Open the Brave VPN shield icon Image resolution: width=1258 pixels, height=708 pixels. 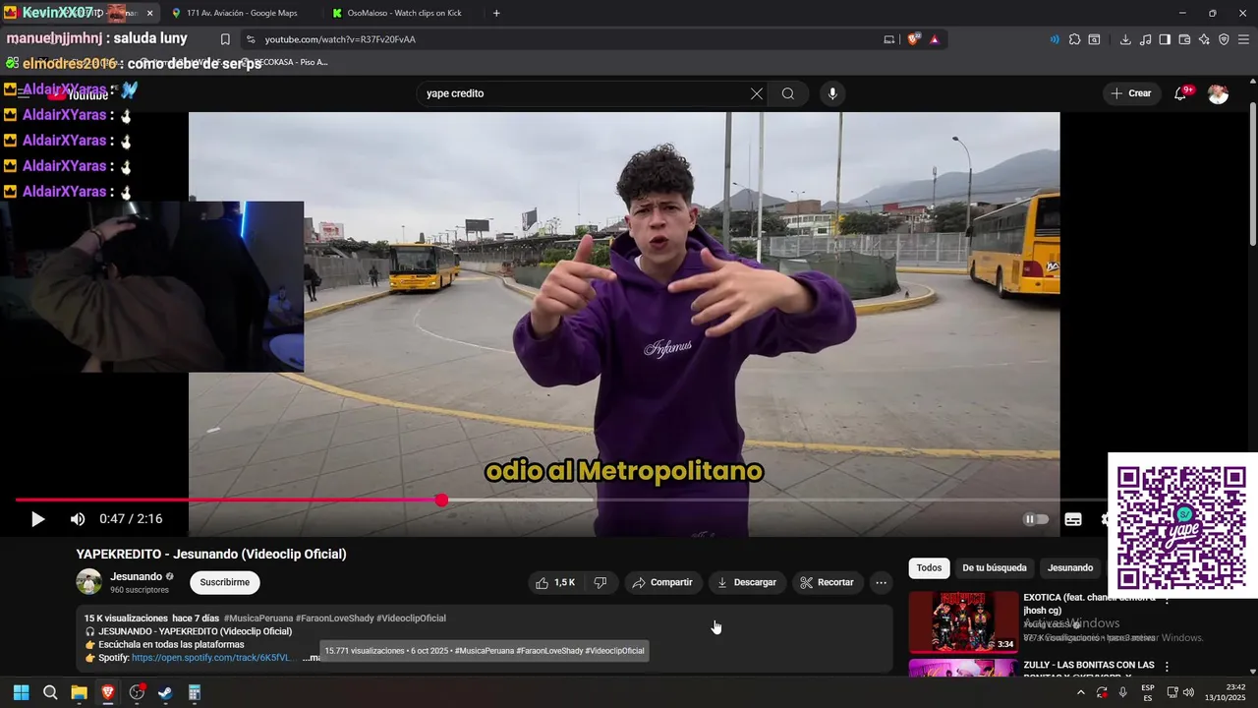(x=1224, y=39)
